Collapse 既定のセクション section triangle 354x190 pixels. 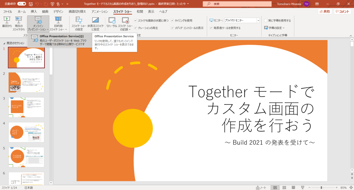4,43
